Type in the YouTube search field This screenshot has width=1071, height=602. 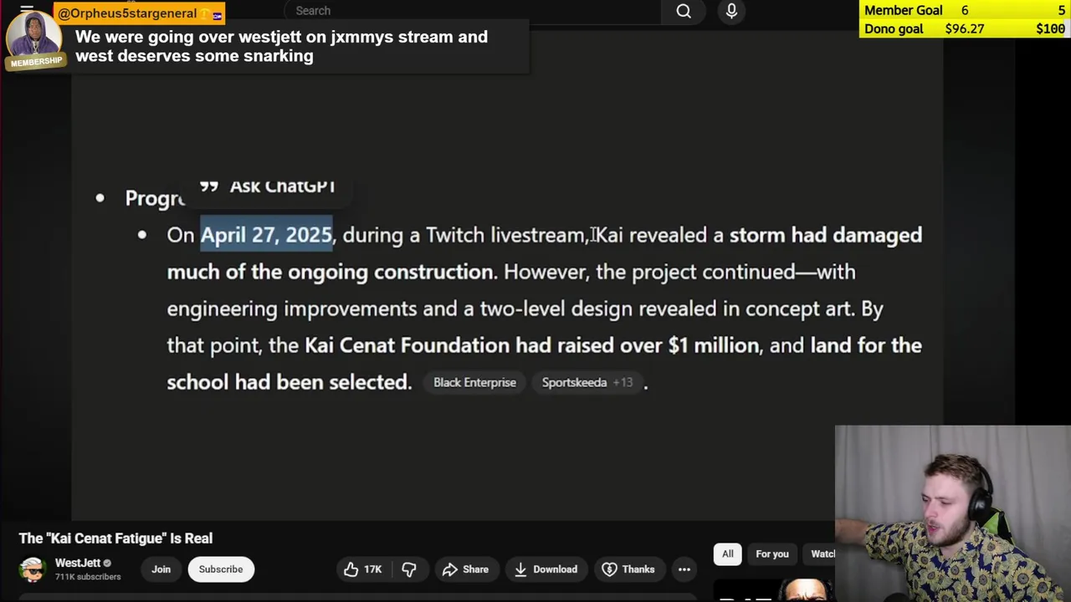[x=469, y=11]
